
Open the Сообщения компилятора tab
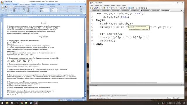click(x=119, y=96)
